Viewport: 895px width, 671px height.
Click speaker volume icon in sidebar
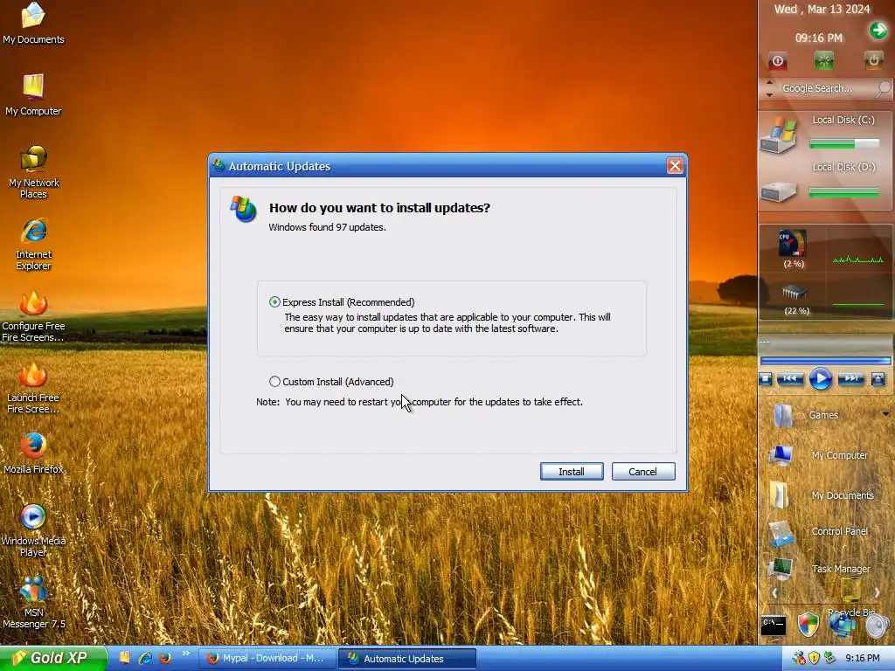pyautogui.click(x=877, y=626)
